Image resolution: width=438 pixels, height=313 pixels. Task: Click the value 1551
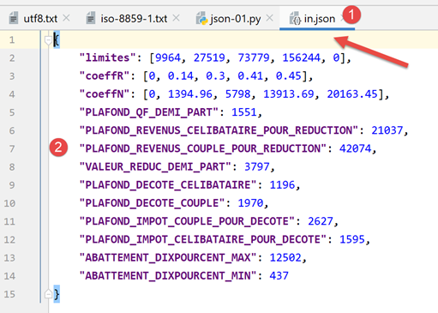click(x=244, y=112)
